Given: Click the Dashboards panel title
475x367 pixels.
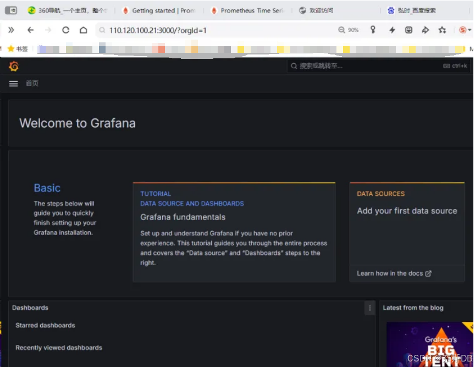Looking at the screenshot, I should point(30,308).
